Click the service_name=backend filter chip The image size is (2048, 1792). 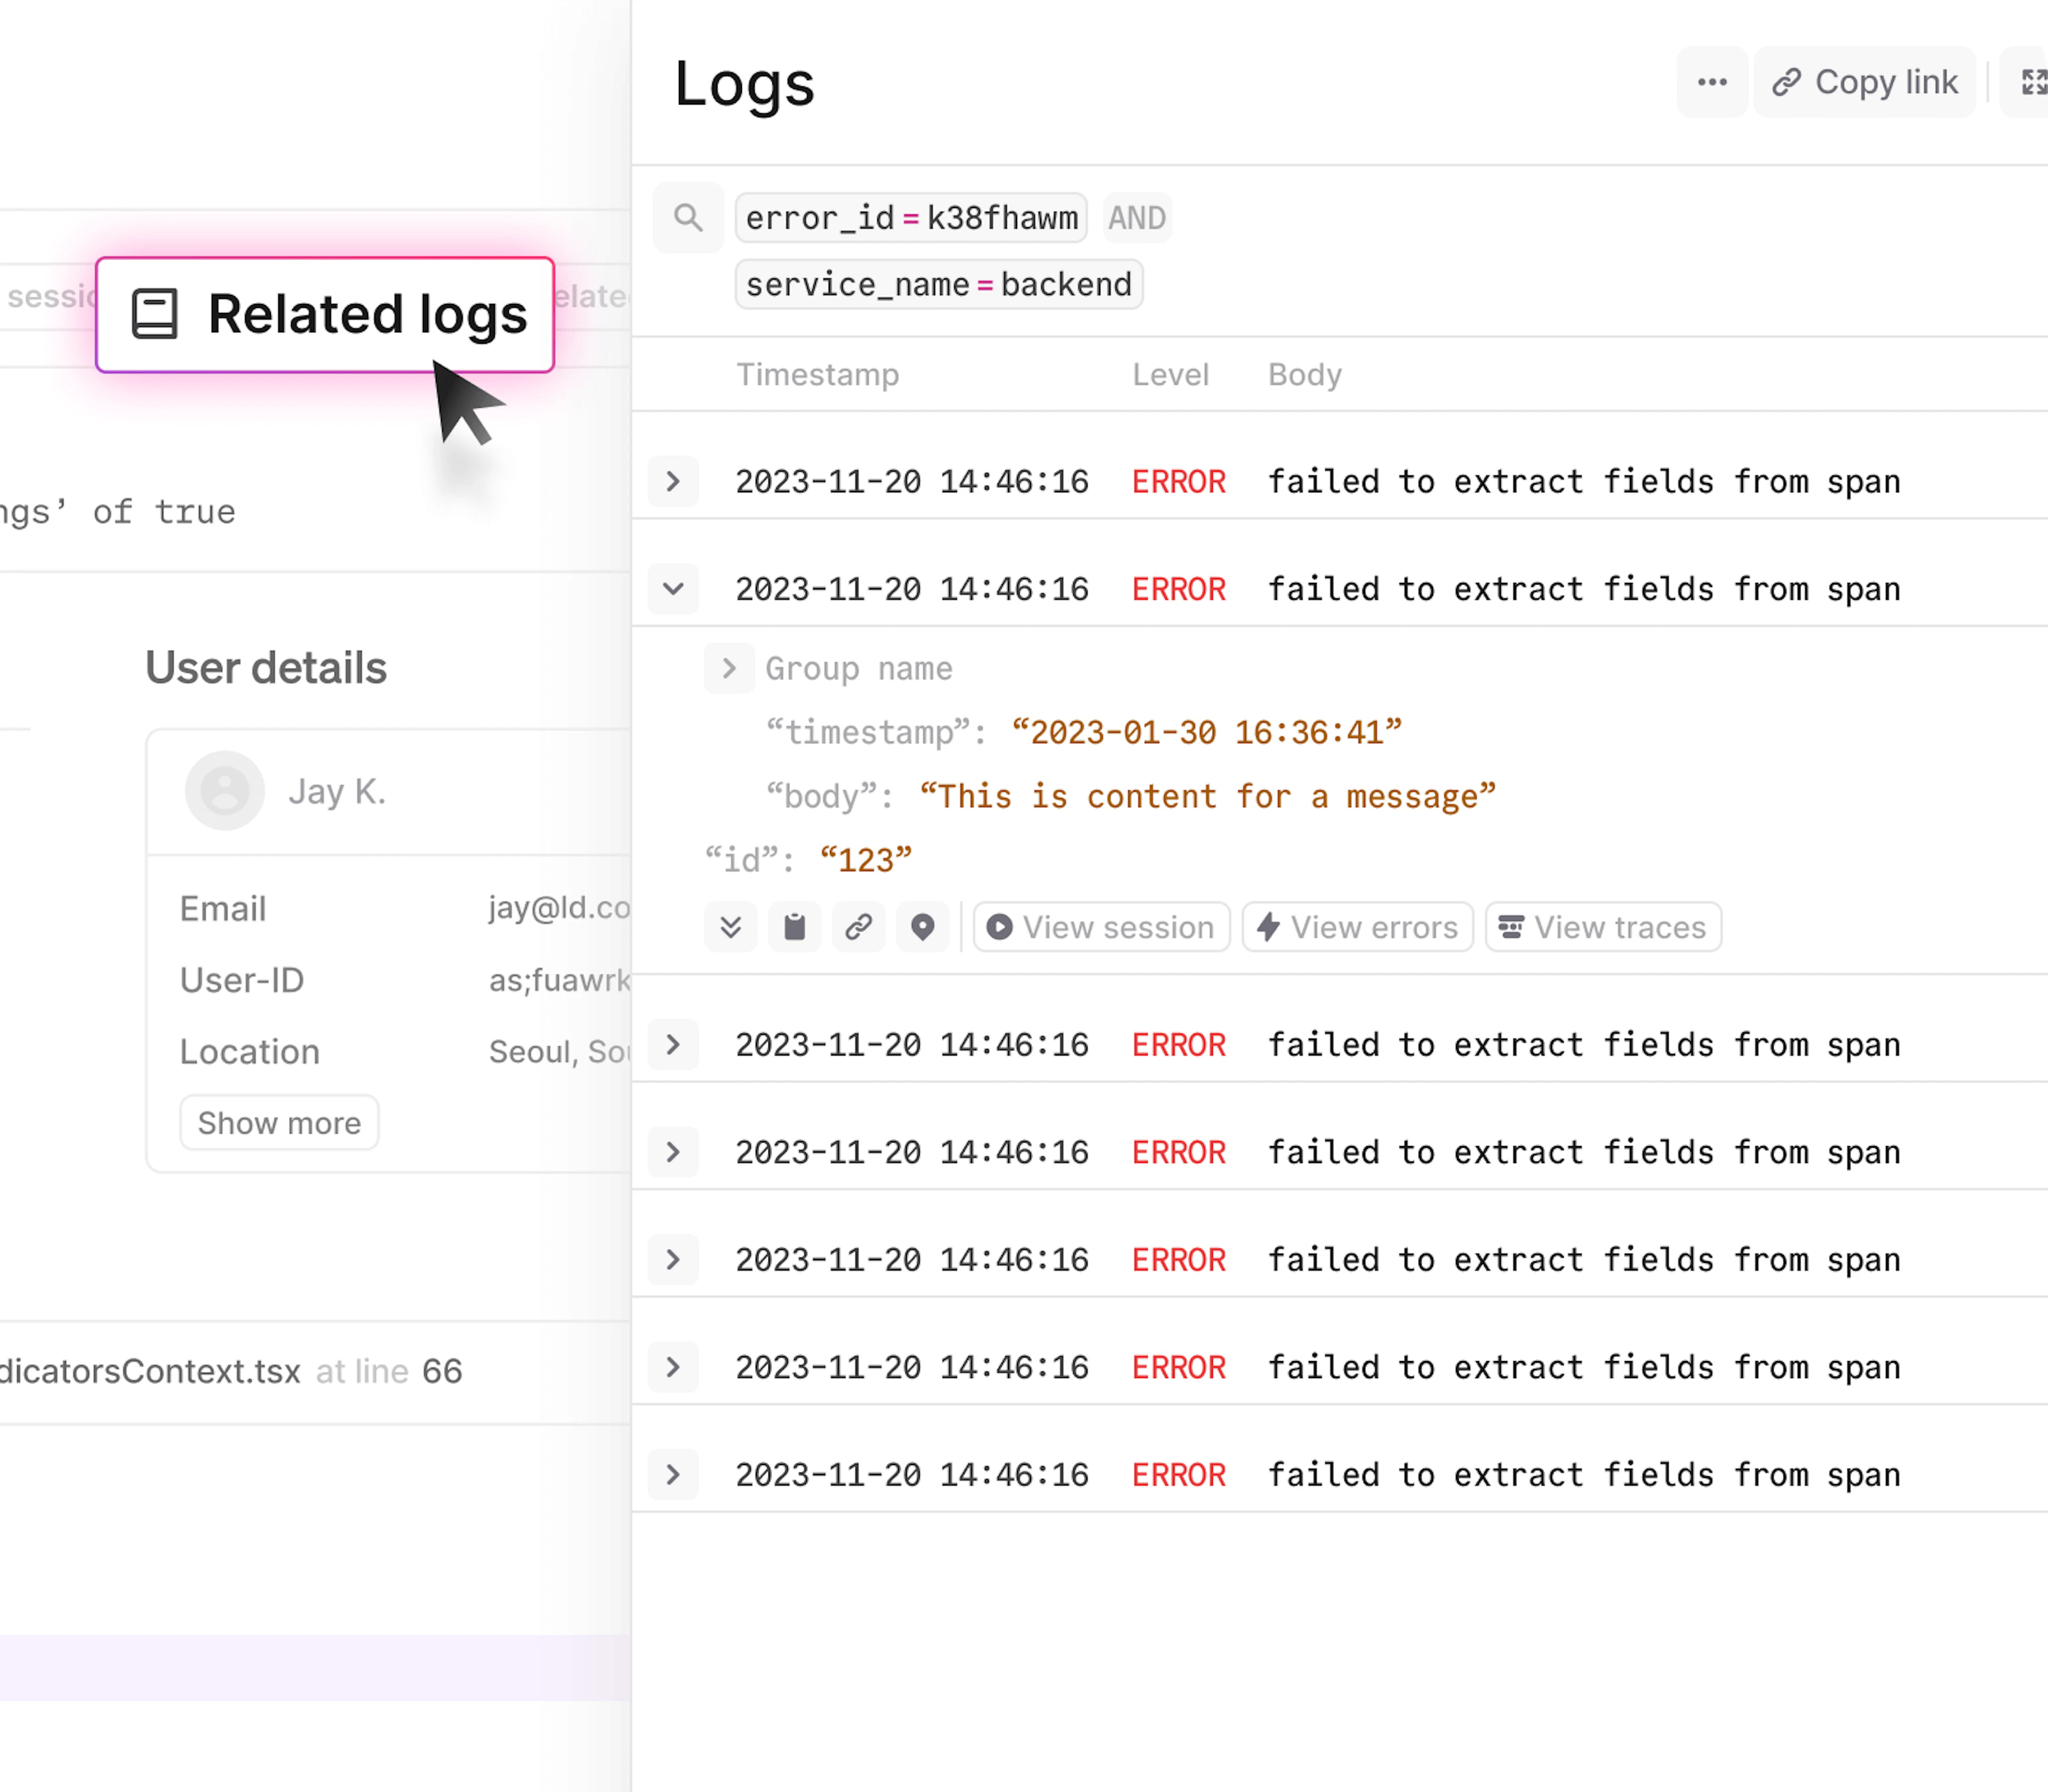pos(938,285)
